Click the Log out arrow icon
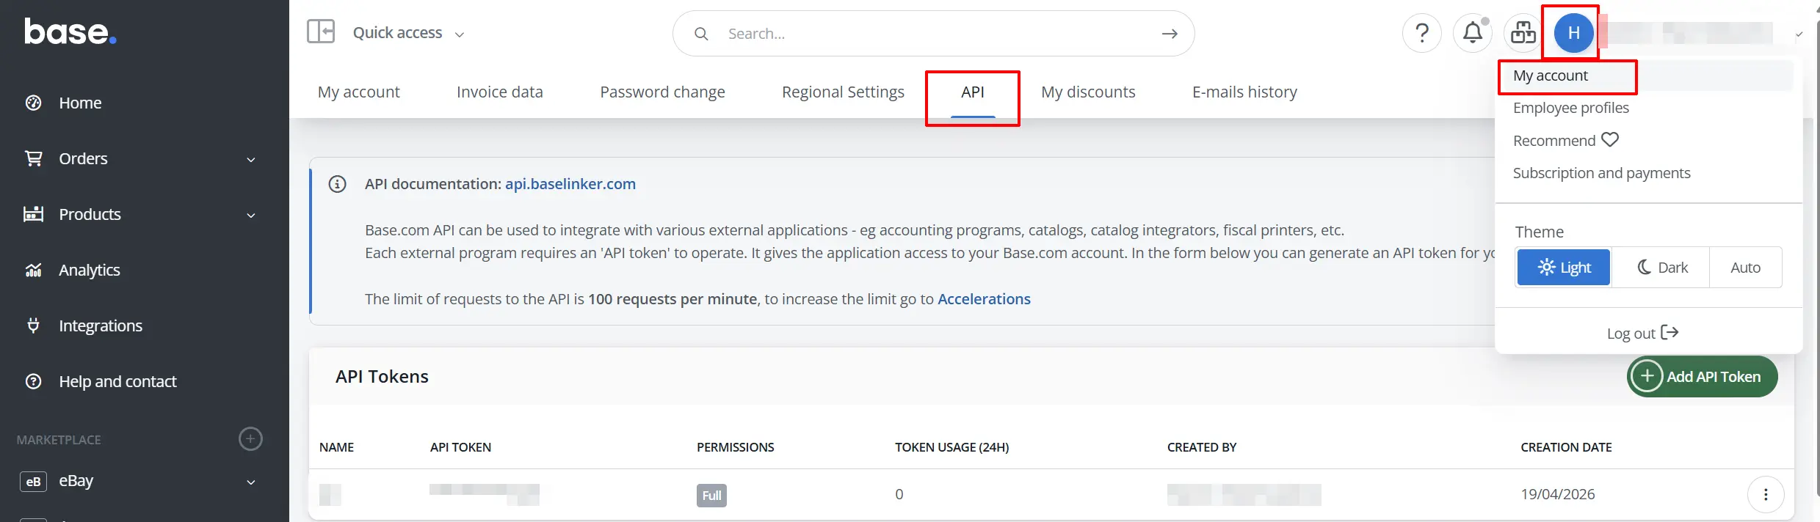The height and width of the screenshot is (522, 1820). point(1669,332)
